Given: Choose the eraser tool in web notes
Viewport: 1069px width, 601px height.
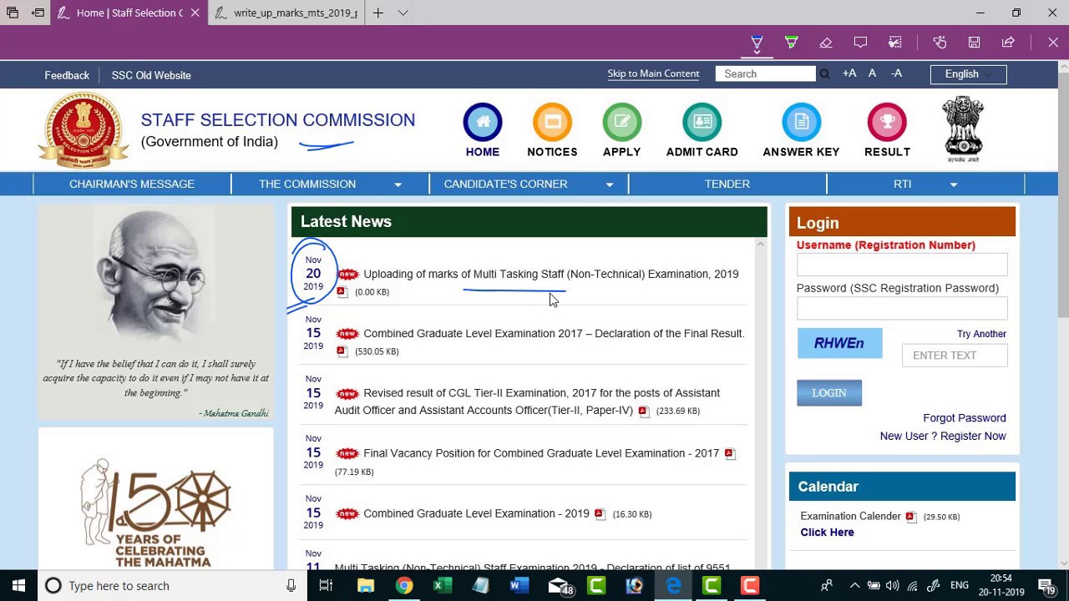Looking at the screenshot, I should (826, 43).
